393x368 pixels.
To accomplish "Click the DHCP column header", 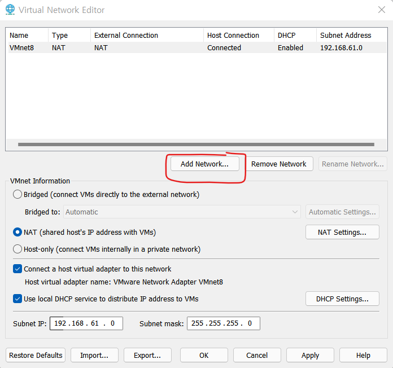I will (x=295, y=36).
